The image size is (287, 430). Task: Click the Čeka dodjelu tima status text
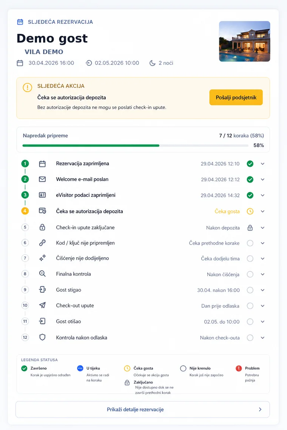(220, 259)
